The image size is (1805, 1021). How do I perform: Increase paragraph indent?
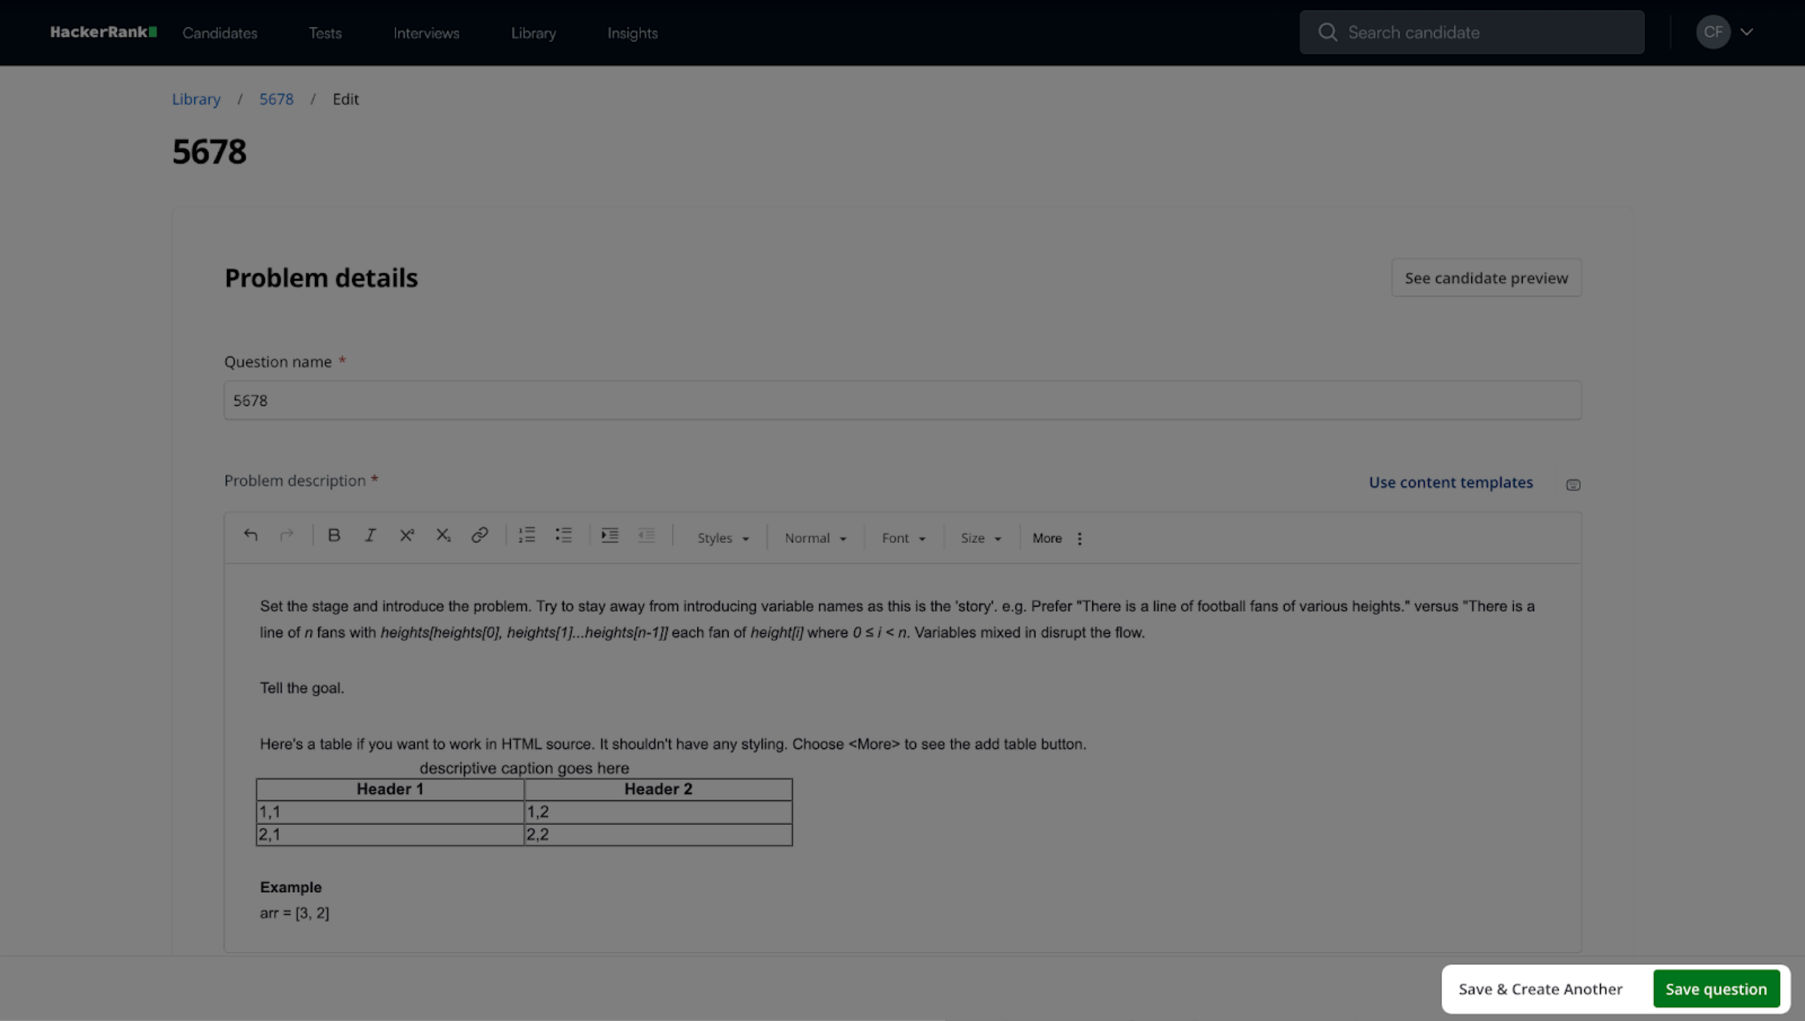(610, 536)
